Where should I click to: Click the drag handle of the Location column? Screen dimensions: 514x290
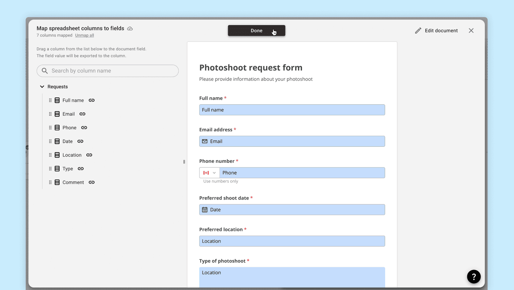50,155
